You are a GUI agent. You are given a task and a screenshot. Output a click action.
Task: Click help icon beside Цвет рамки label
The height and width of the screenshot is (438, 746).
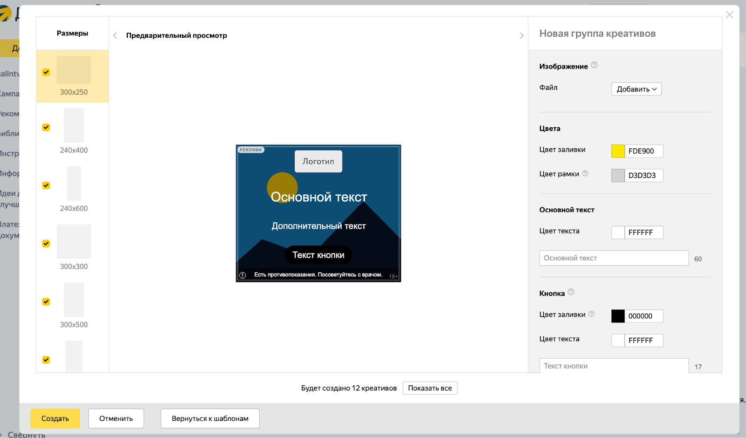tap(585, 173)
